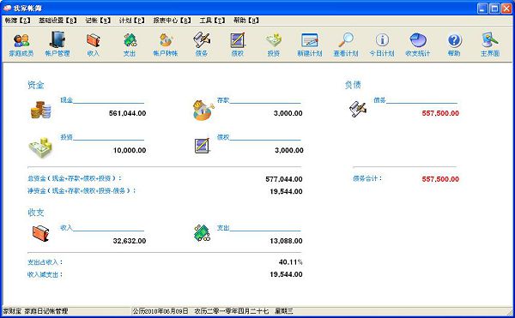Viewport: 515px width, 318px height.
Task: Return to 主界面 main screen icon
Action: click(x=490, y=45)
